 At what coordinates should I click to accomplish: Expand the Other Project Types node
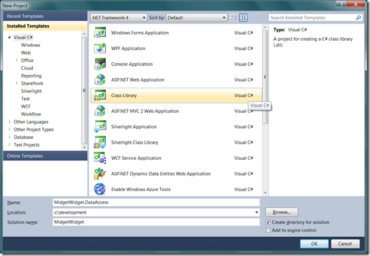[x=9, y=130]
